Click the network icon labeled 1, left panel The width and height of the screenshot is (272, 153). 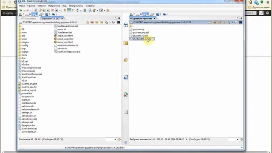coord(54,14)
